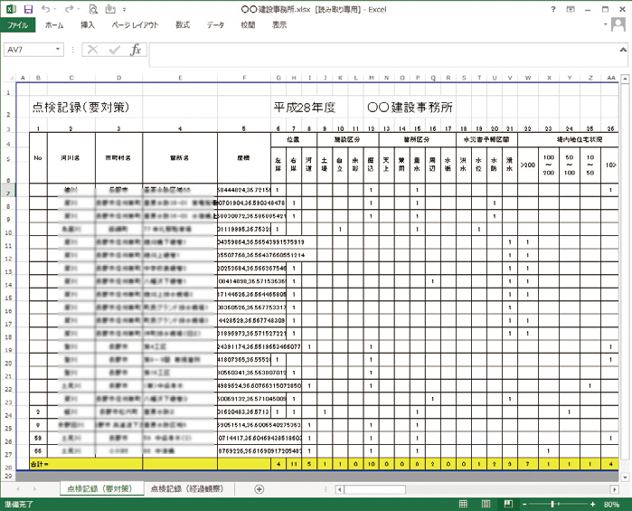Click the 水災害予報区間 header cell

click(486, 139)
